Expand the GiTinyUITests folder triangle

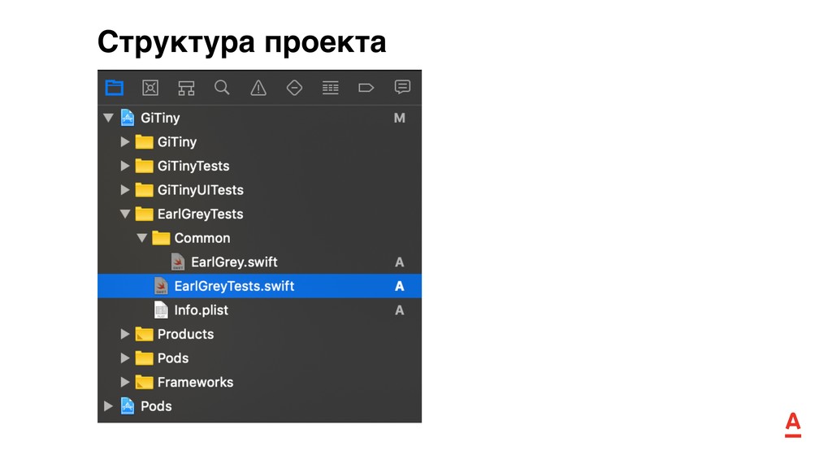coord(125,190)
